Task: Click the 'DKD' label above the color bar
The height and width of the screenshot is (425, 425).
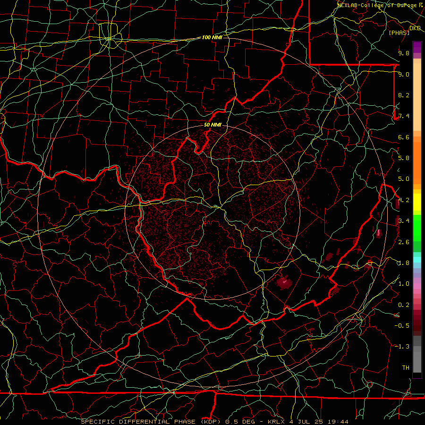Action: coord(415,28)
